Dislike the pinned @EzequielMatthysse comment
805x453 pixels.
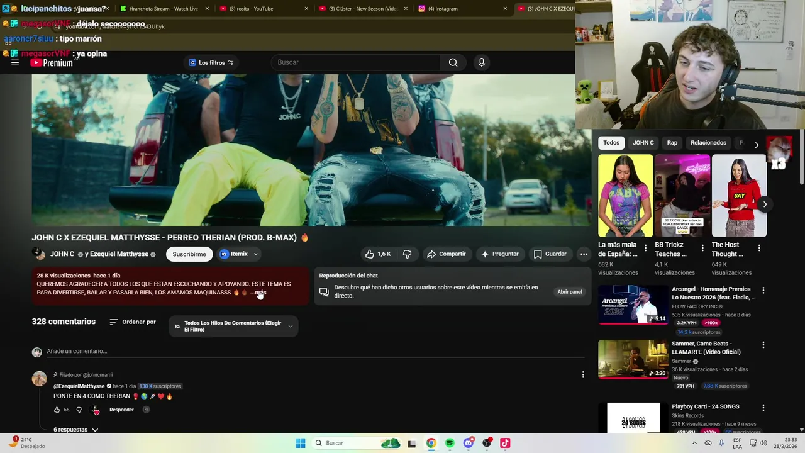coord(79,410)
